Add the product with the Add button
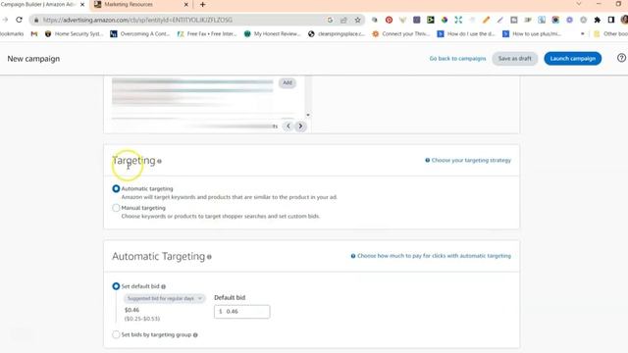 288,82
